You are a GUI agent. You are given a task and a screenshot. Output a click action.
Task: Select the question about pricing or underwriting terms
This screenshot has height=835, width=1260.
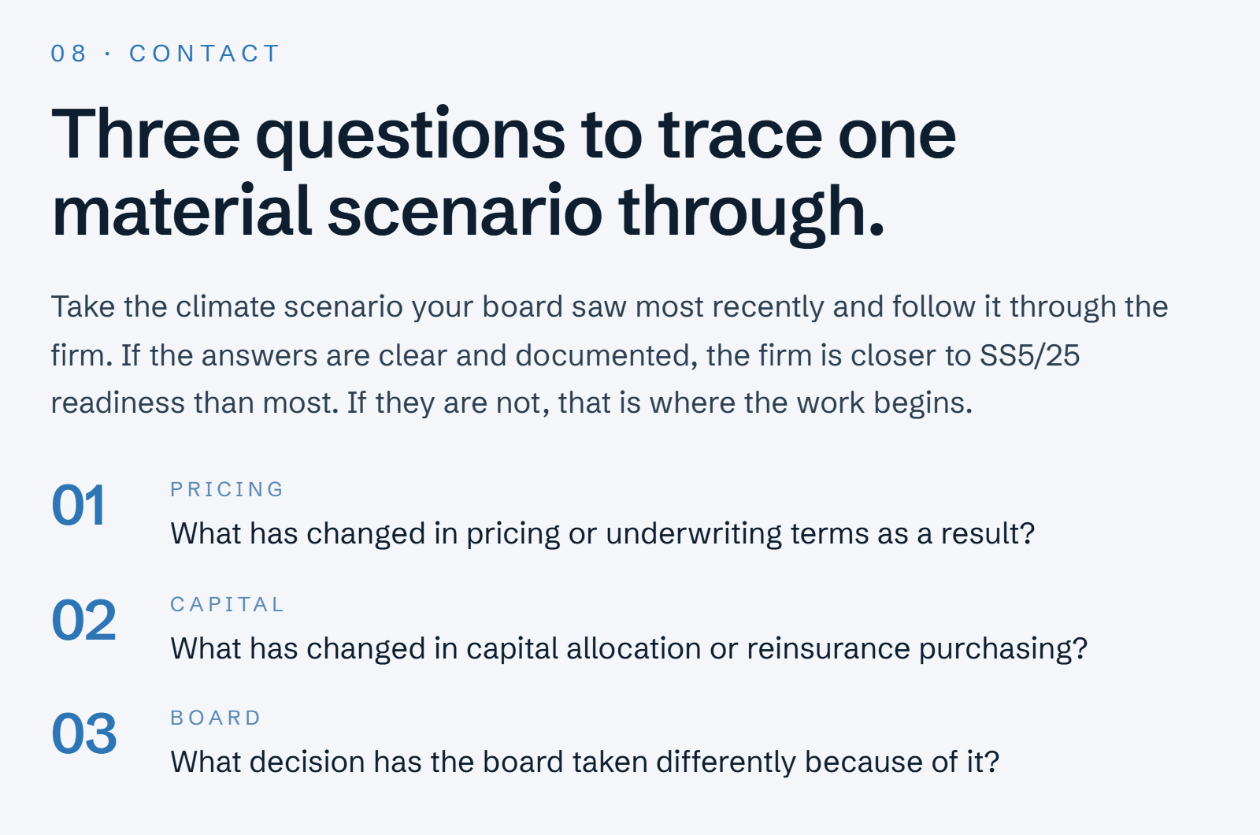pyautogui.click(x=602, y=534)
